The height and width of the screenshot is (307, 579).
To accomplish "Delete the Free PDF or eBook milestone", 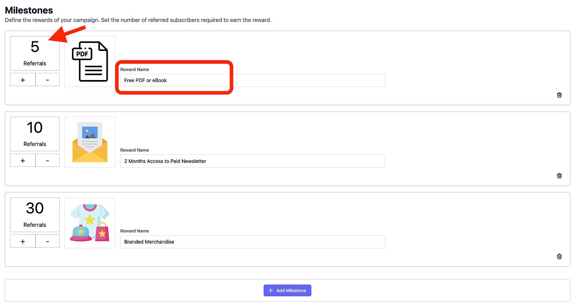I will [x=559, y=95].
